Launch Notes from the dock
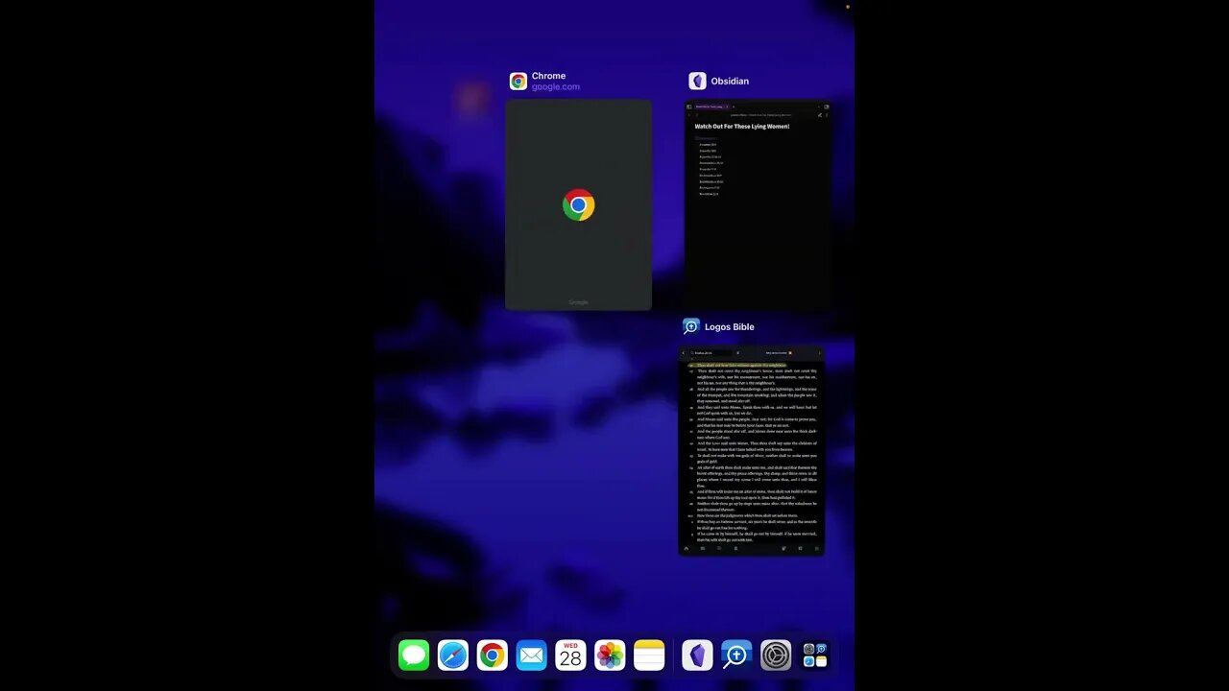 pos(649,655)
